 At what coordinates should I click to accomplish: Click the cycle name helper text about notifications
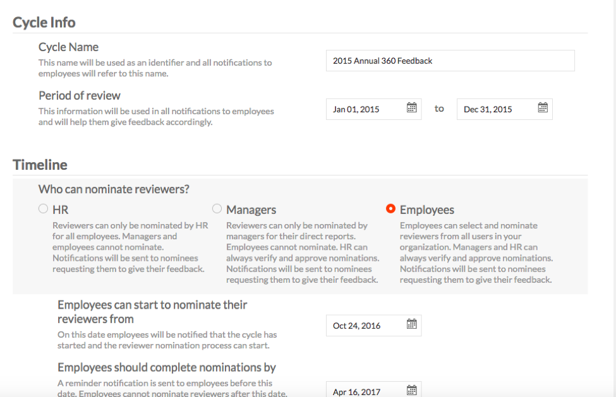coord(155,68)
